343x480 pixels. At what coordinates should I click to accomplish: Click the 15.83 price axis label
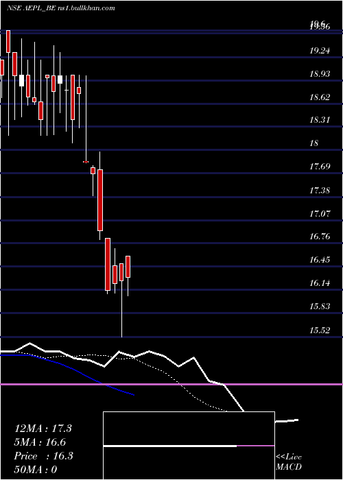coord(320,307)
